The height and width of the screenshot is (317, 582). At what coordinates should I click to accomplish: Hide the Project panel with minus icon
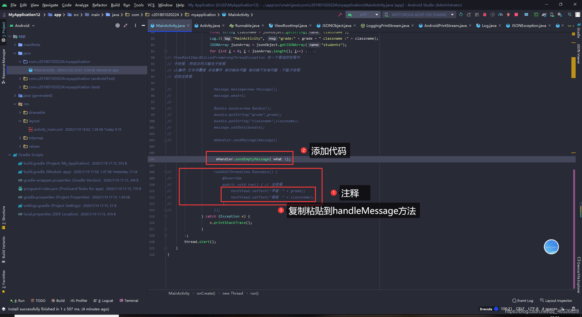point(143,25)
